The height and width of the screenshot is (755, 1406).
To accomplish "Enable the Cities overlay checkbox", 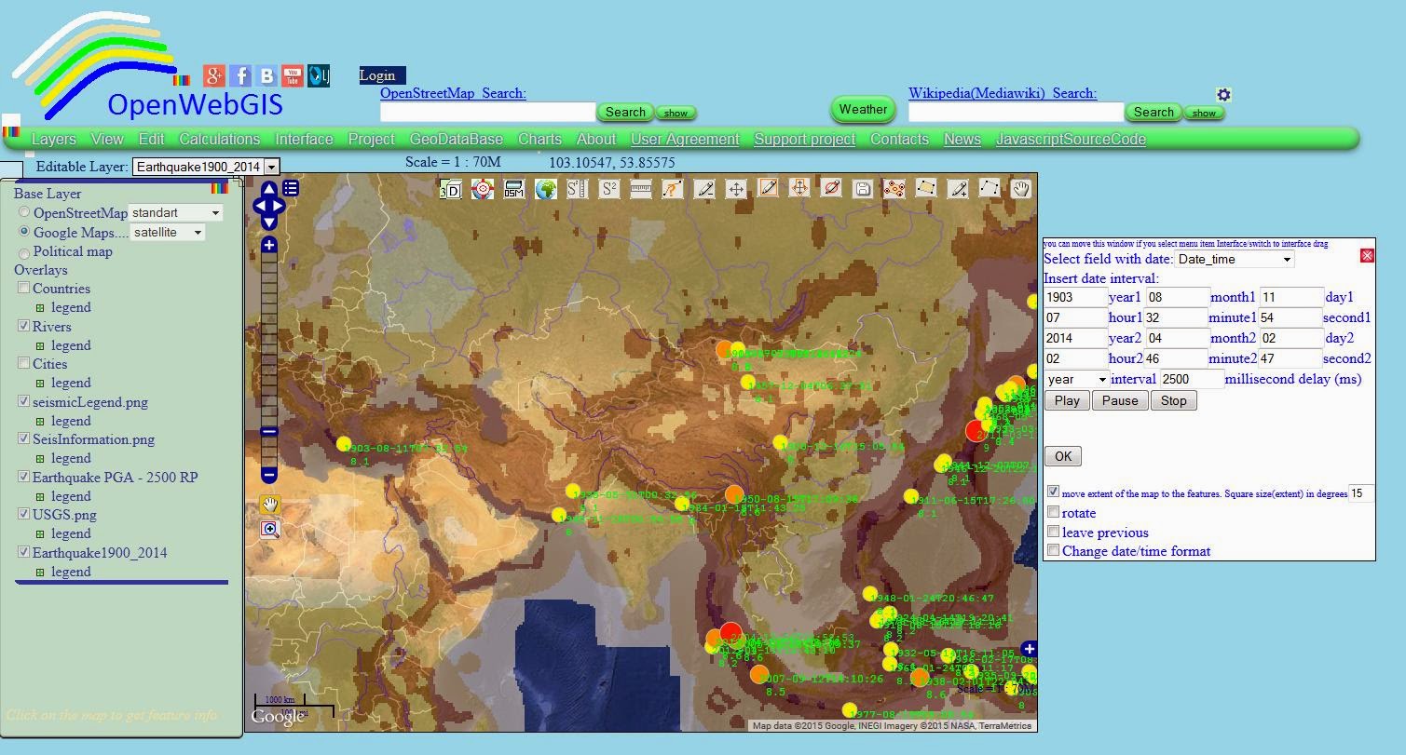I will pos(24,364).
